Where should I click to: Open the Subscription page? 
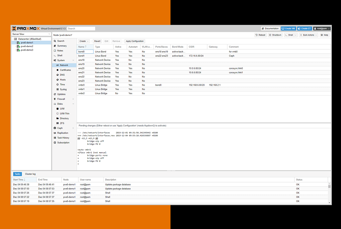click(63, 143)
